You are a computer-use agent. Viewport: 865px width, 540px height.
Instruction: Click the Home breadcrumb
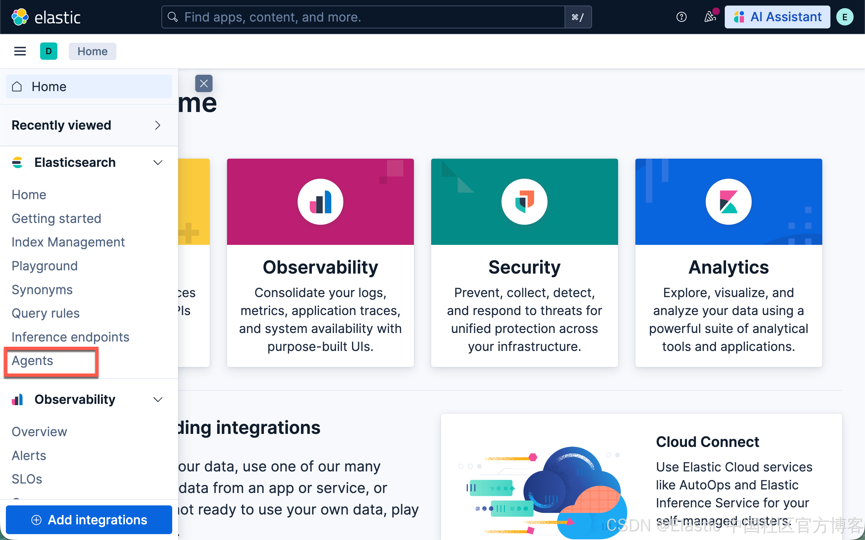[92, 52]
